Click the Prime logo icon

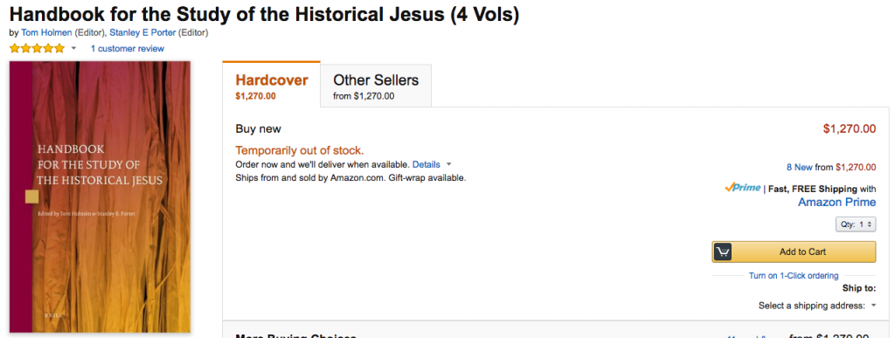pos(743,188)
